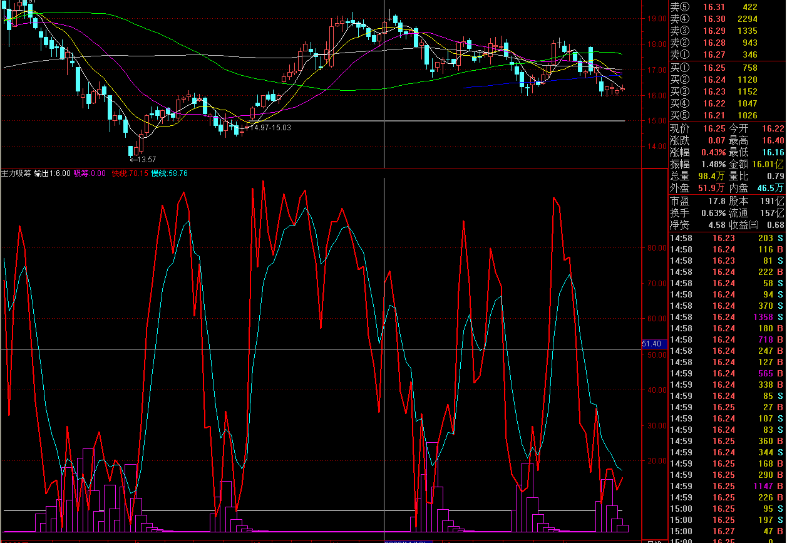Screen dimensions: 787x543
Task: Select the 最高 value 16.40
Action: pos(773,140)
